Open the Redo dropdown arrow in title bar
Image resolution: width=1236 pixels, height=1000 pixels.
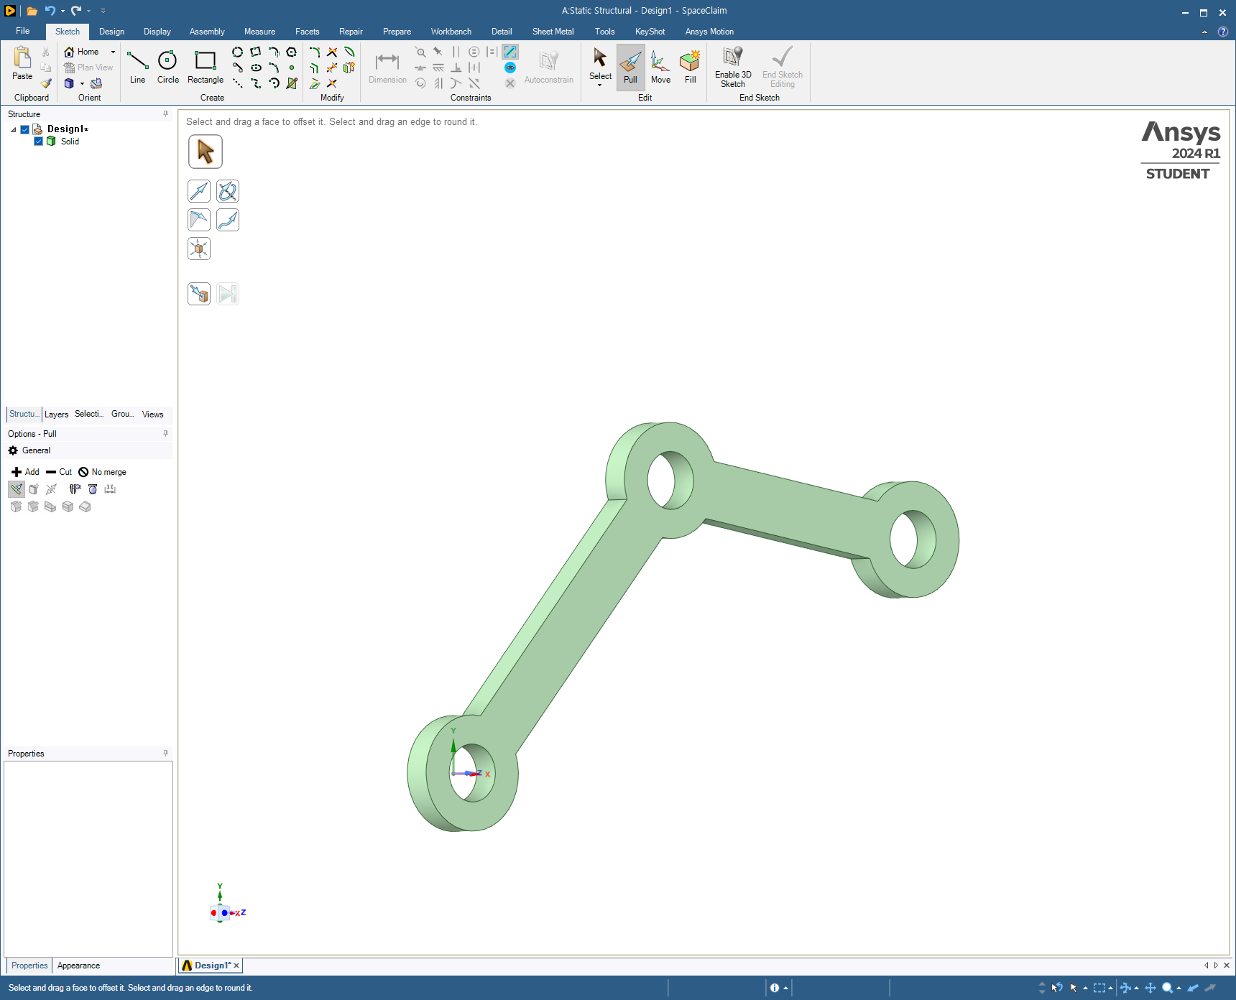pyautogui.click(x=88, y=11)
